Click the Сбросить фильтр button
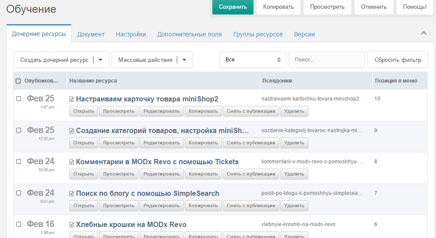The width and height of the screenshot is (436, 238). (398, 60)
